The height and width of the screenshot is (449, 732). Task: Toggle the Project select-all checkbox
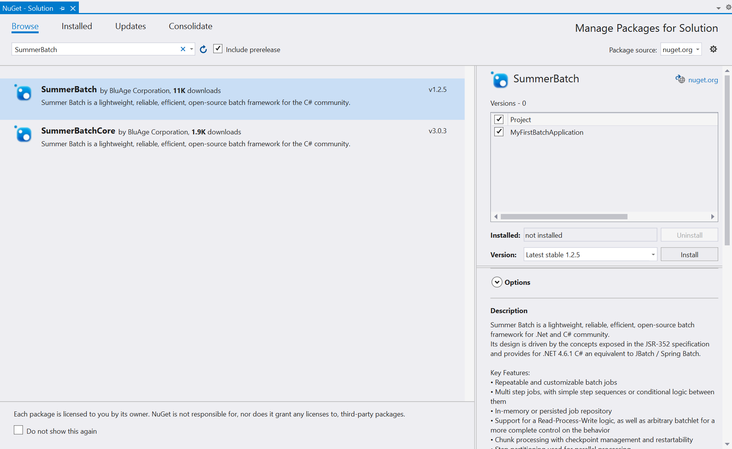pos(499,119)
